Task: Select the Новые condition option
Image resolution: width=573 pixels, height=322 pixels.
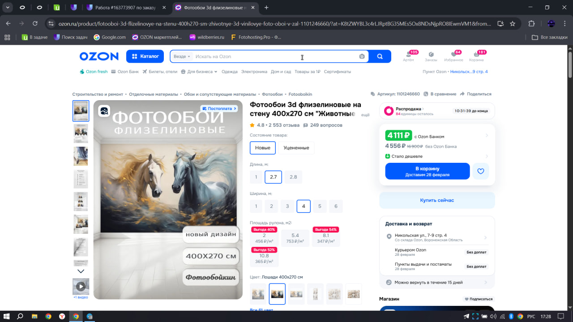Action: (x=263, y=148)
